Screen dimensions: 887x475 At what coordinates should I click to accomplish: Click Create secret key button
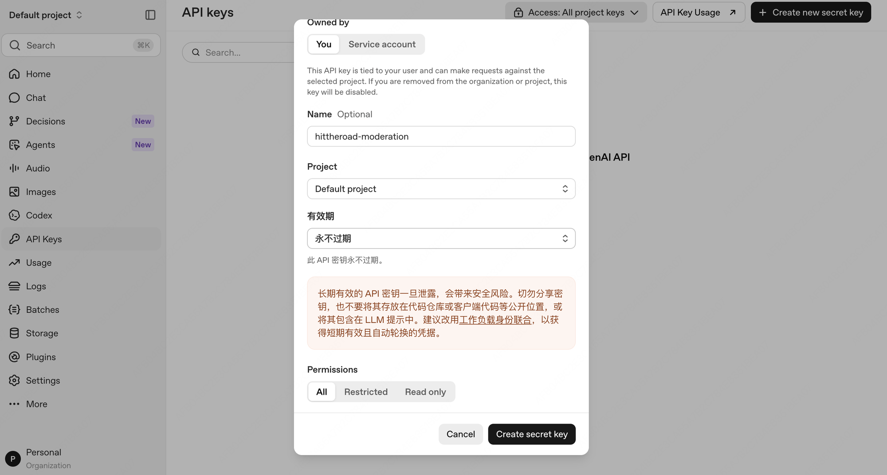(532, 434)
